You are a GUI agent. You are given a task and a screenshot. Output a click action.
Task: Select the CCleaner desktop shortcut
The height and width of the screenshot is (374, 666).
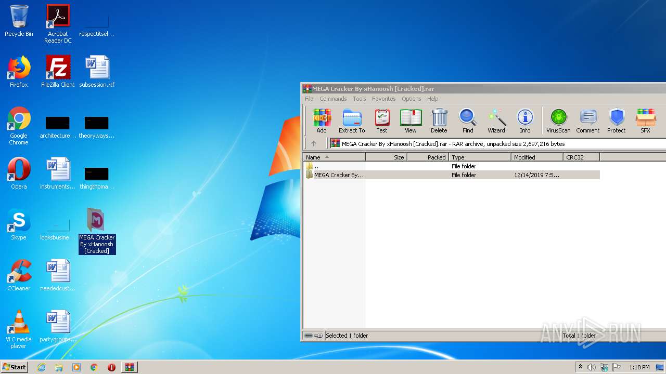(19, 275)
